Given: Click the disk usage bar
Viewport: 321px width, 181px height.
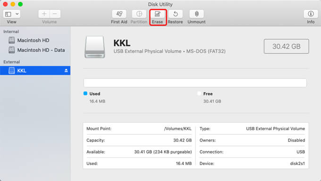Looking at the screenshot, I should pyautogui.click(x=195, y=83).
